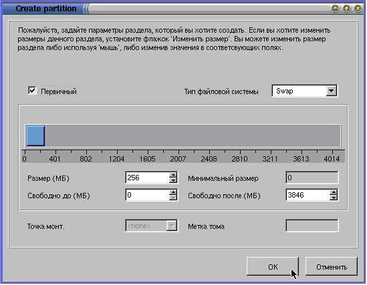Click the rightmost round titlebar close button

[358, 9]
